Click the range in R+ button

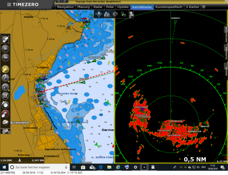5,57
